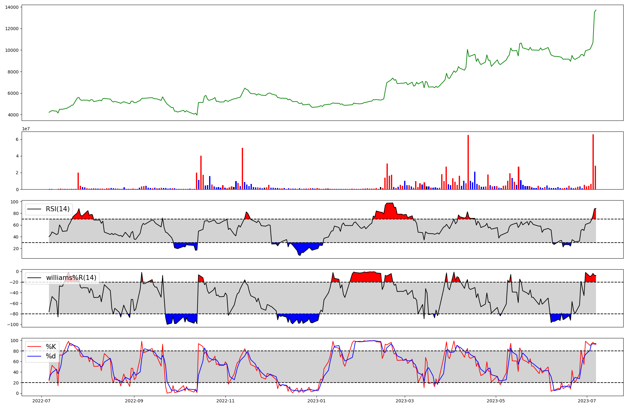Click the RSI(14) legend label
The image size is (628, 408).
tap(58, 209)
